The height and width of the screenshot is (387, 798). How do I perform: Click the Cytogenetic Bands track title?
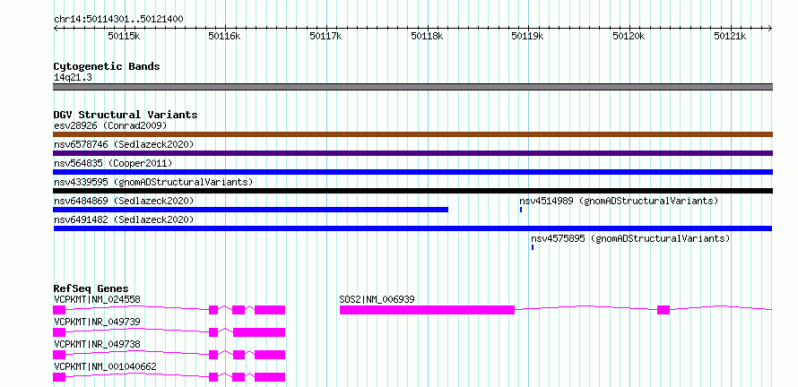[107, 66]
